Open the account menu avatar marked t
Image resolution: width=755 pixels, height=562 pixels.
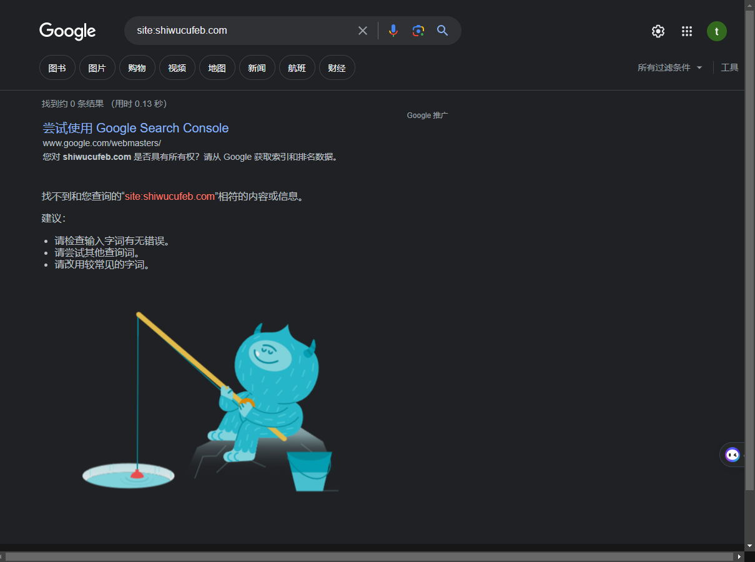coord(716,31)
